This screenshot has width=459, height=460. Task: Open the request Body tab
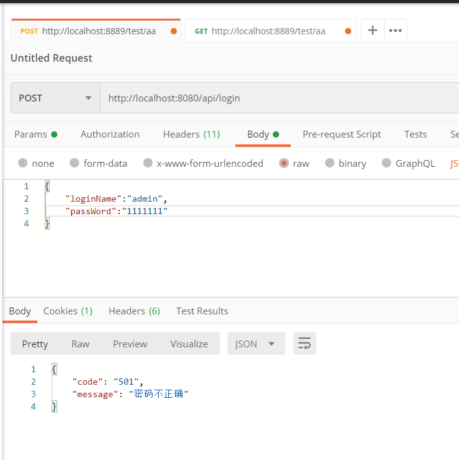pos(263,134)
